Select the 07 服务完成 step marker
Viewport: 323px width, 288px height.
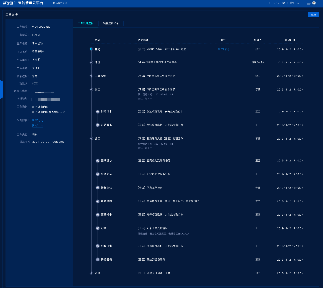98,174
